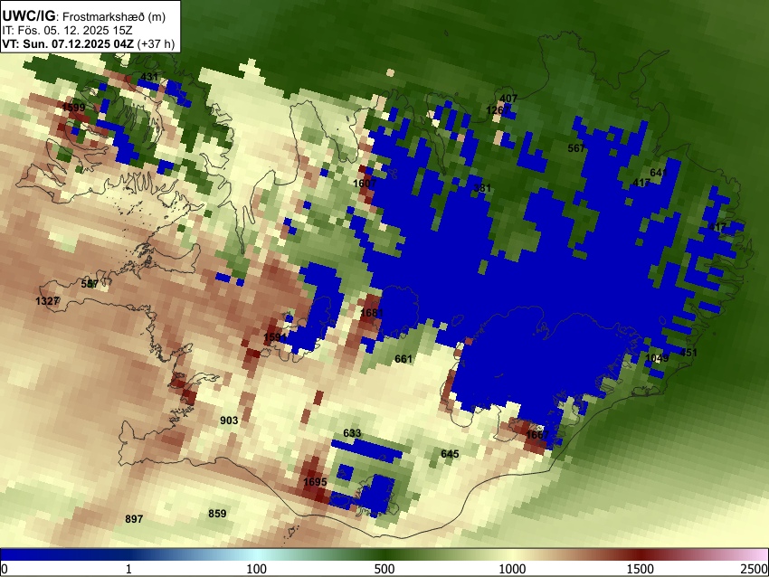The height and width of the screenshot is (577, 769).
Task: Click the map value label 633
Action: click(352, 433)
